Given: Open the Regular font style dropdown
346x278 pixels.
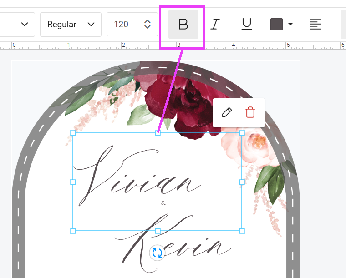Looking at the screenshot, I should (x=71, y=24).
